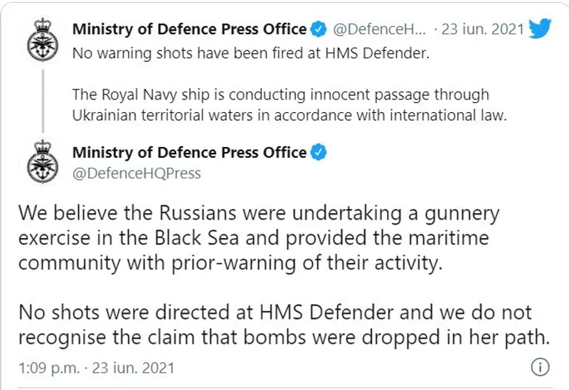
Task: Click the Twitter bird logo
Action: (x=541, y=30)
